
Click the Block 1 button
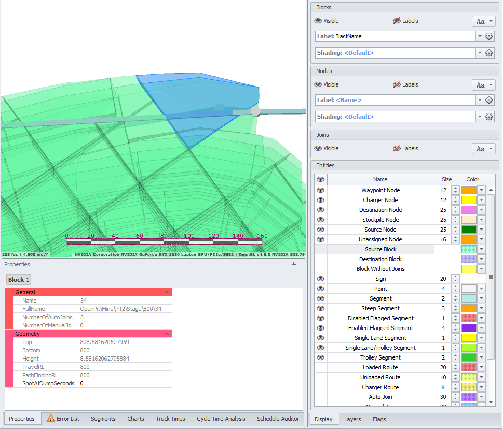[19, 280]
